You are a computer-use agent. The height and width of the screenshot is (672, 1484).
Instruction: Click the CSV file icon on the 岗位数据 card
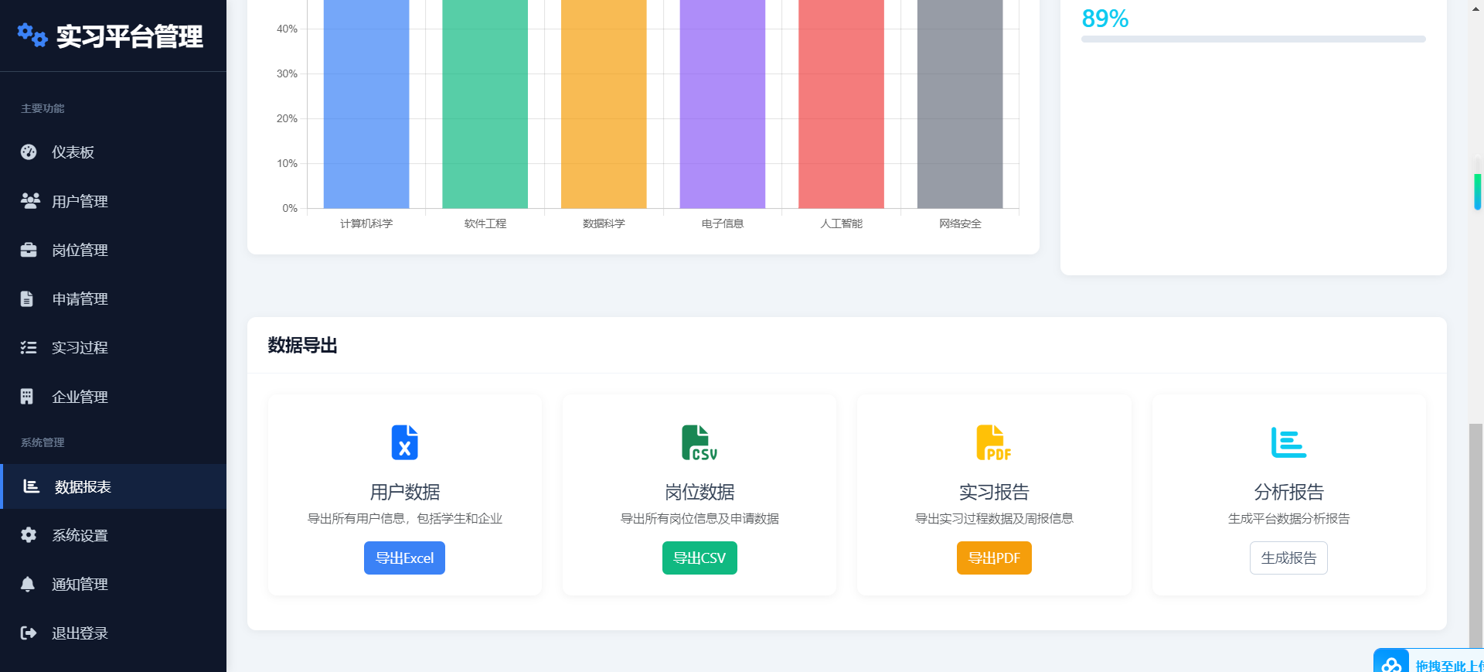tap(699, 442)
